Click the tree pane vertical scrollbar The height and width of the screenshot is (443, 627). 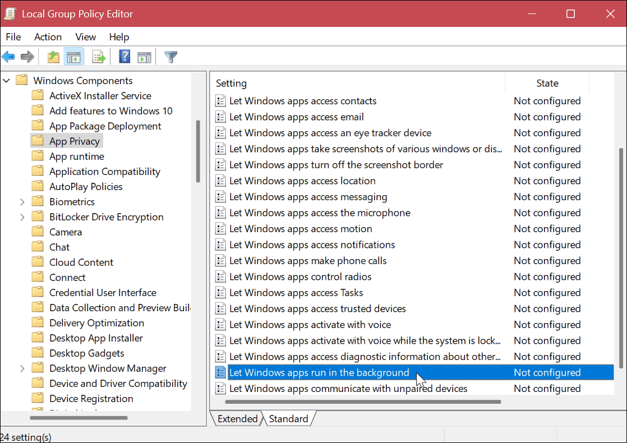click(x=198, y=151)
